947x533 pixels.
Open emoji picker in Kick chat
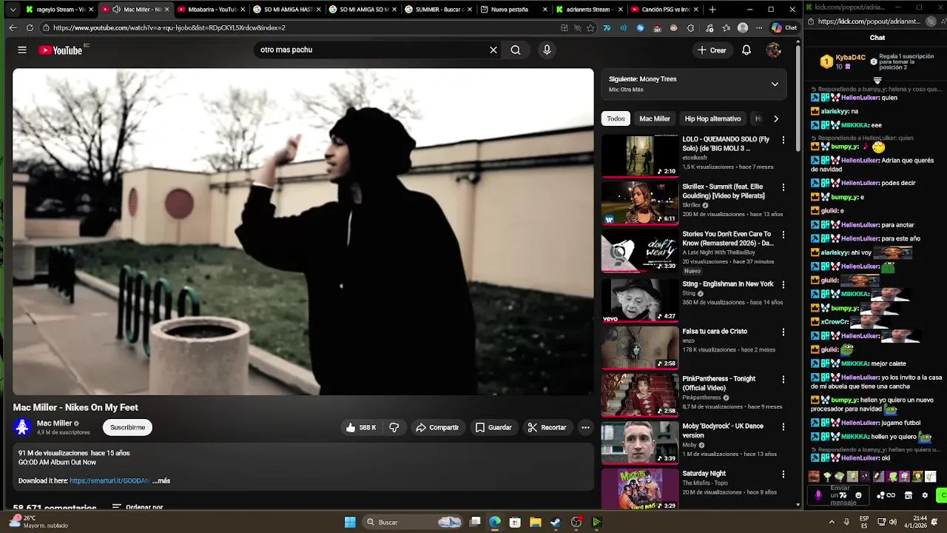(x=858, y=495)
